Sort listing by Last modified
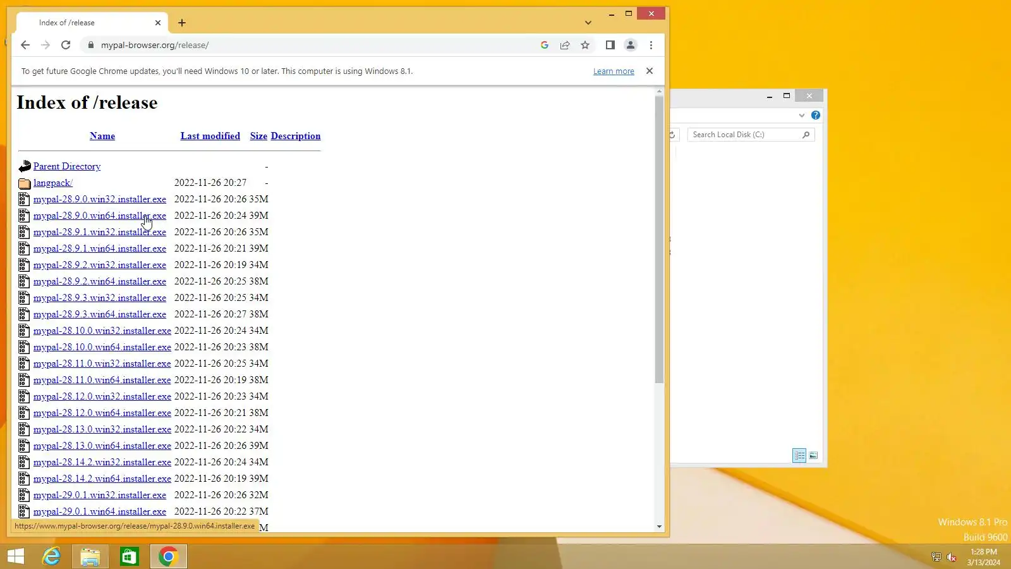 click(210, 136)
